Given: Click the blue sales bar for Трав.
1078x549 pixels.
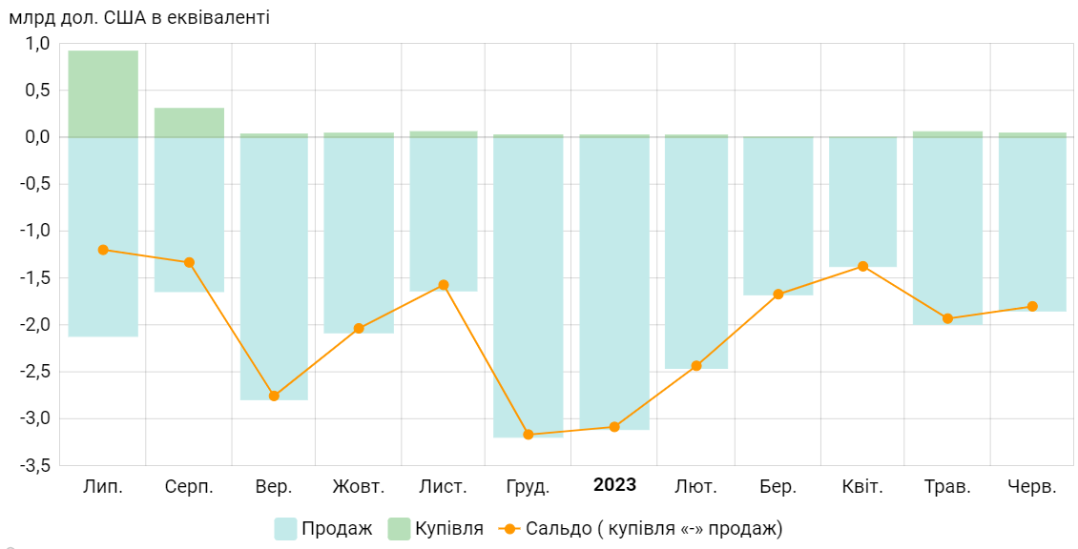Looking at the screenshot, I should click(x=947, y=229).
